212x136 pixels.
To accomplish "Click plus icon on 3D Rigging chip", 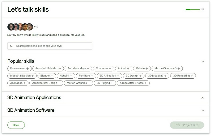I will coord(112,83).
